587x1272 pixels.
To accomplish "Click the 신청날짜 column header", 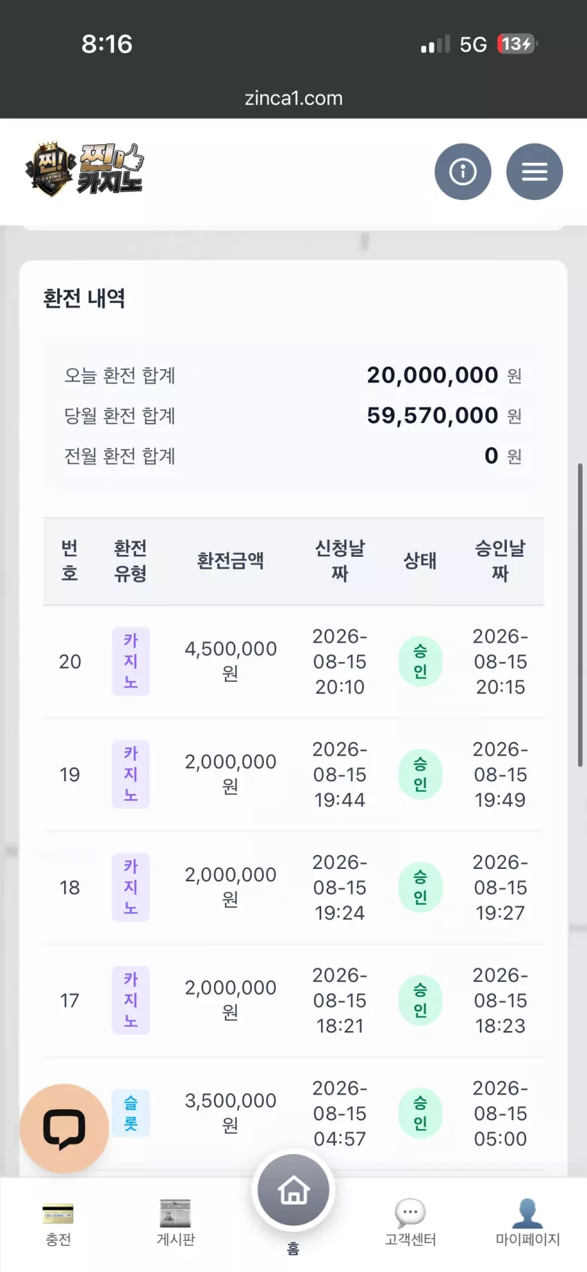I will 340,560.
